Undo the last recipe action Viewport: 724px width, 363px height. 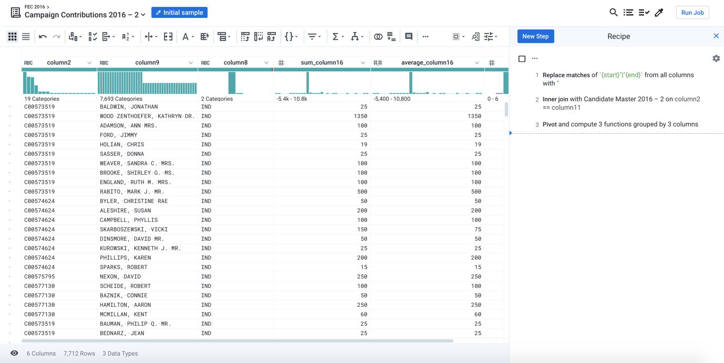[x=42, y=36]
